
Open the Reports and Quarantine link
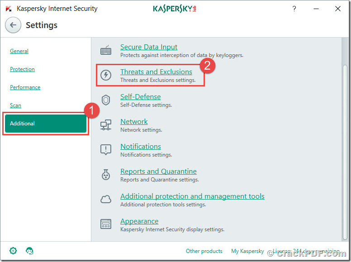click(x=158, y=171)
